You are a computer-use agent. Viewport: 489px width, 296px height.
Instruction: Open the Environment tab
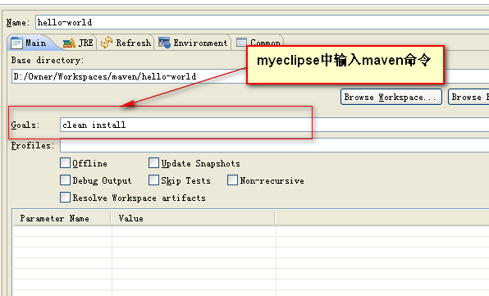(x=193, y=43)
